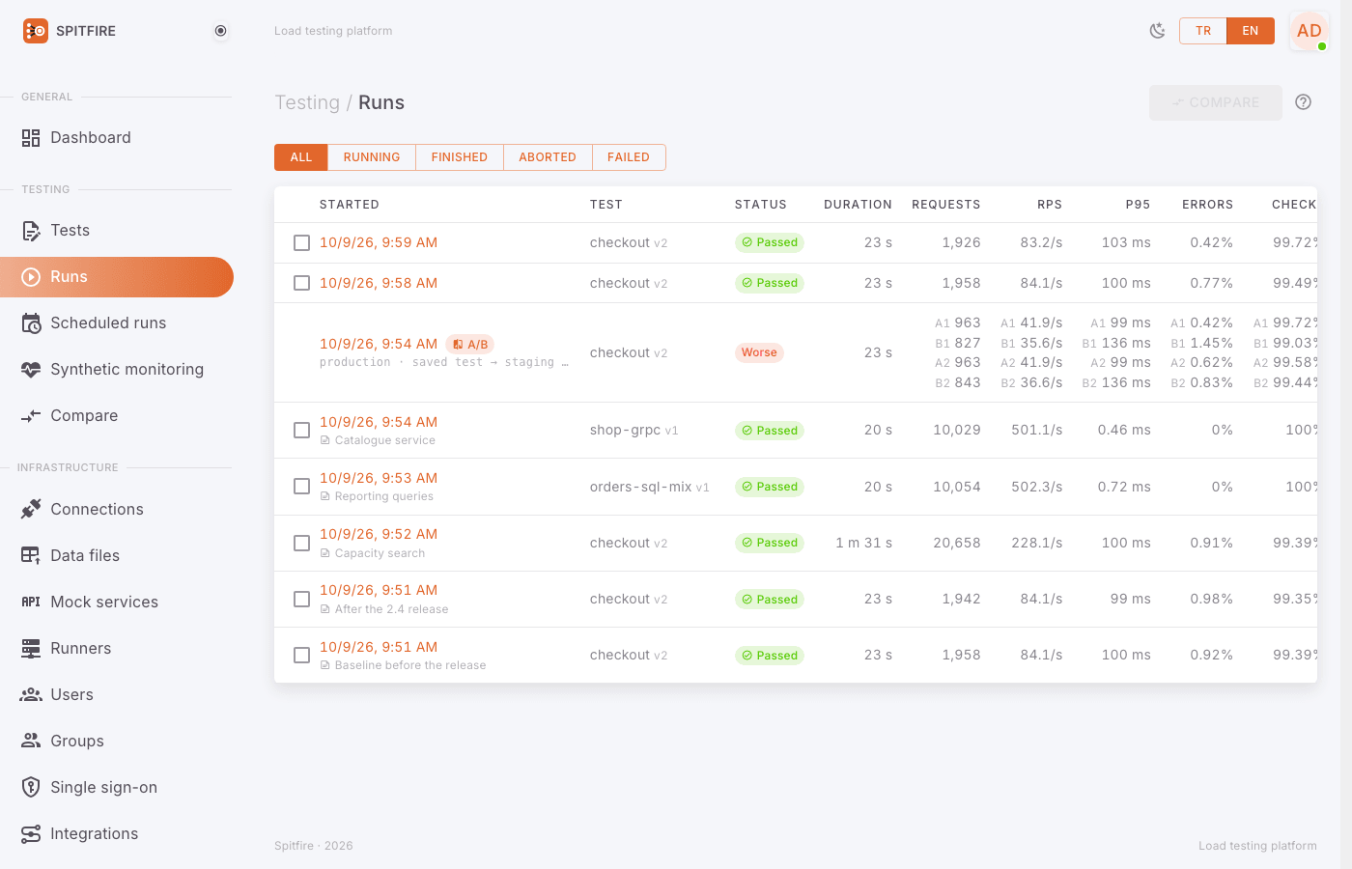Click the 1 m 31 s duration value
1352x869 pixels.
pyautogui.click(x=864, y=543)
